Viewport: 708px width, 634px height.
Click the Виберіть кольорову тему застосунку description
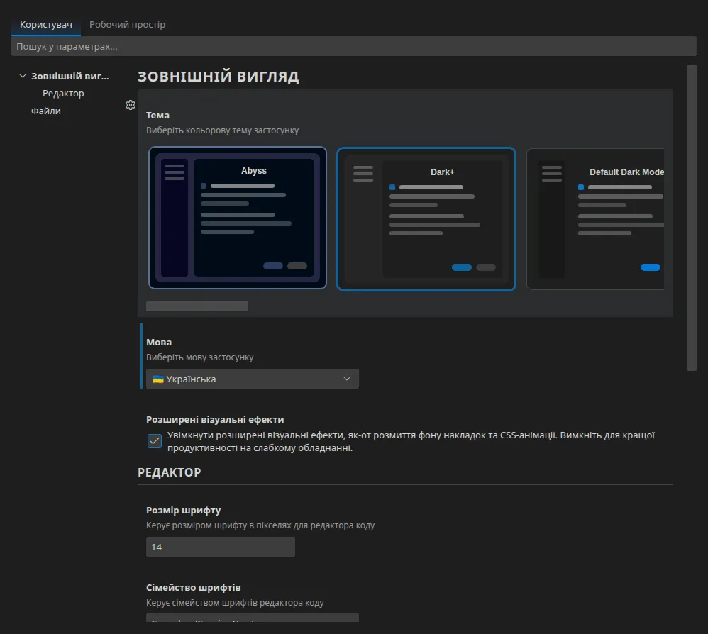click(222, 130)
